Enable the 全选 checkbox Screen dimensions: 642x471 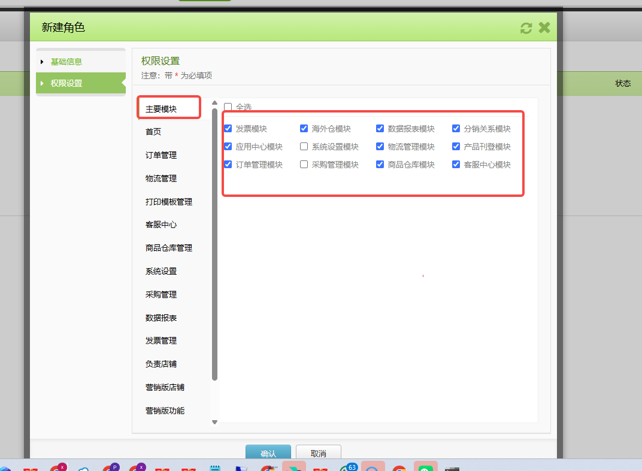[x=228, y=107]
